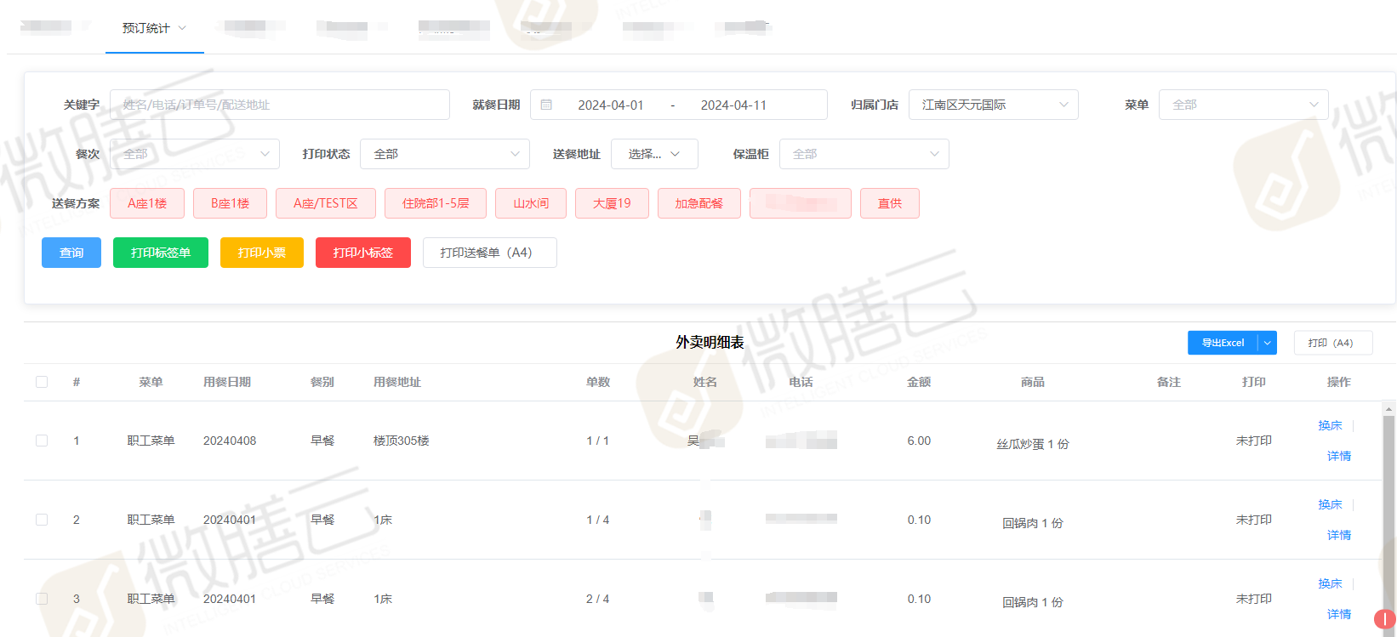Open the 送餐地址 选择 dropdown
The height and width of the screenshot is (637, 1397).
653,154
